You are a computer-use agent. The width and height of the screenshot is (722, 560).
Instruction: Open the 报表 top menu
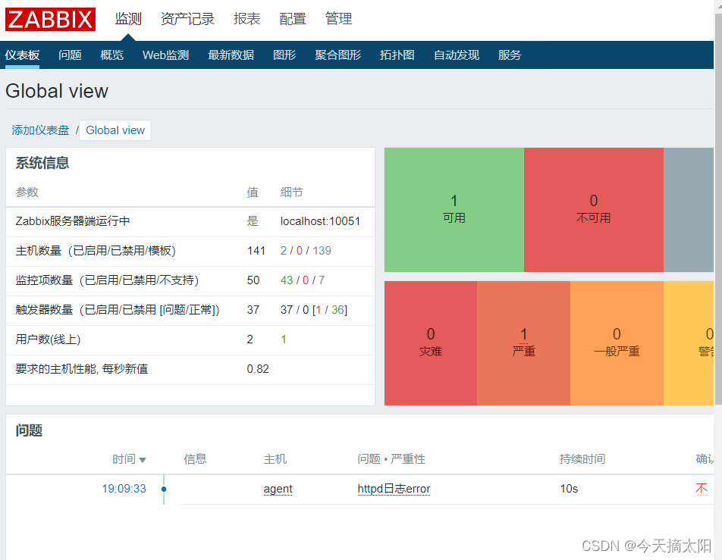point(246,19)
